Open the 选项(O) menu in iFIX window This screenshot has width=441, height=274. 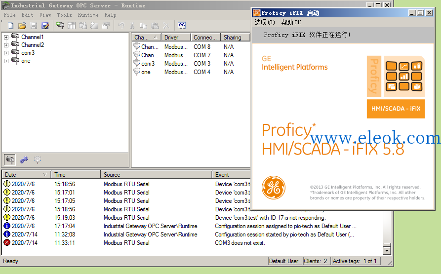(265, 22)
